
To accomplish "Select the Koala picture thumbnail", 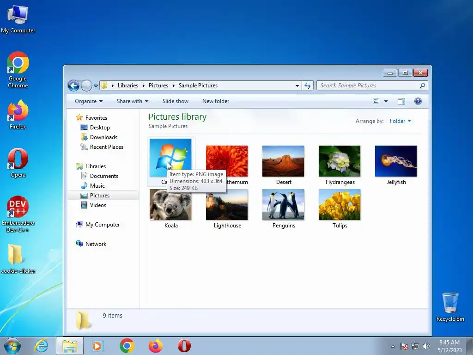I will [170, 205].
